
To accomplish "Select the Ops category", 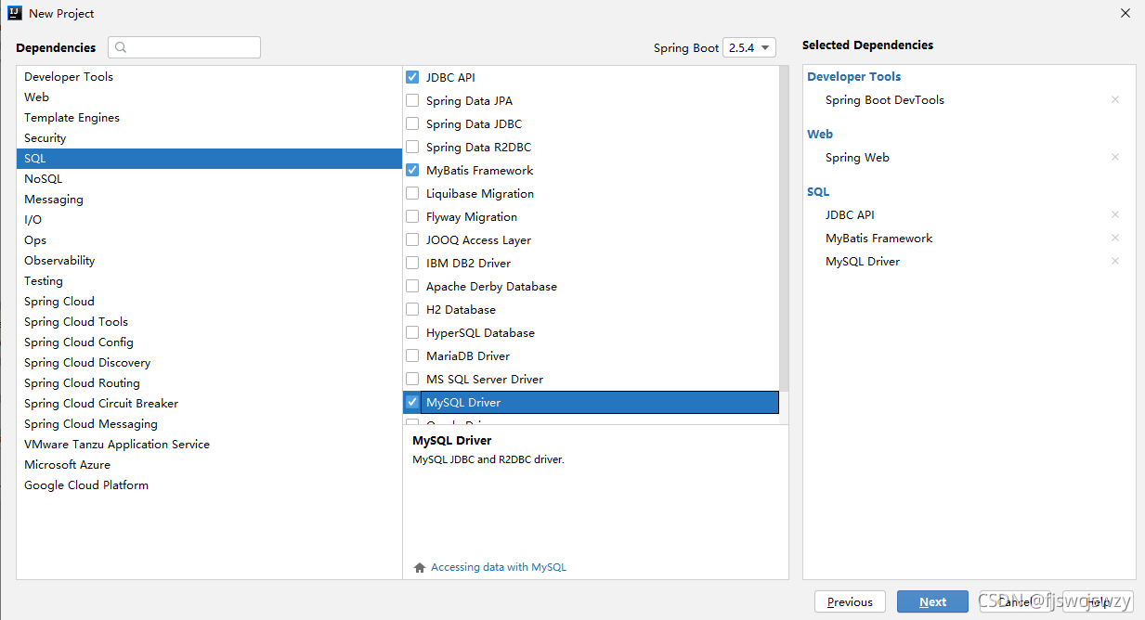I will (209, 239).
